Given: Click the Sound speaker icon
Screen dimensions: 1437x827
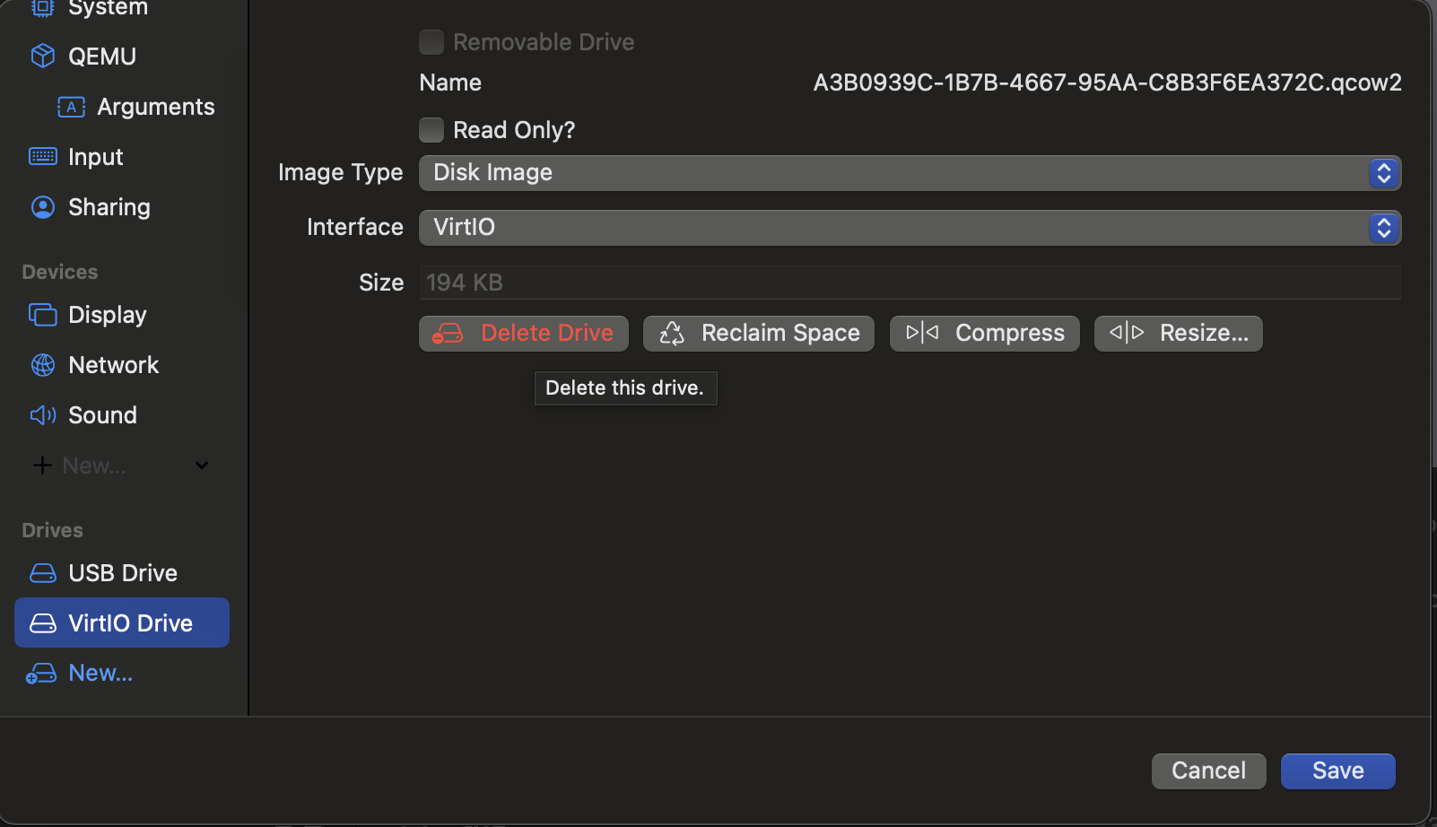Looking at the screenshot, I should 42,415.
